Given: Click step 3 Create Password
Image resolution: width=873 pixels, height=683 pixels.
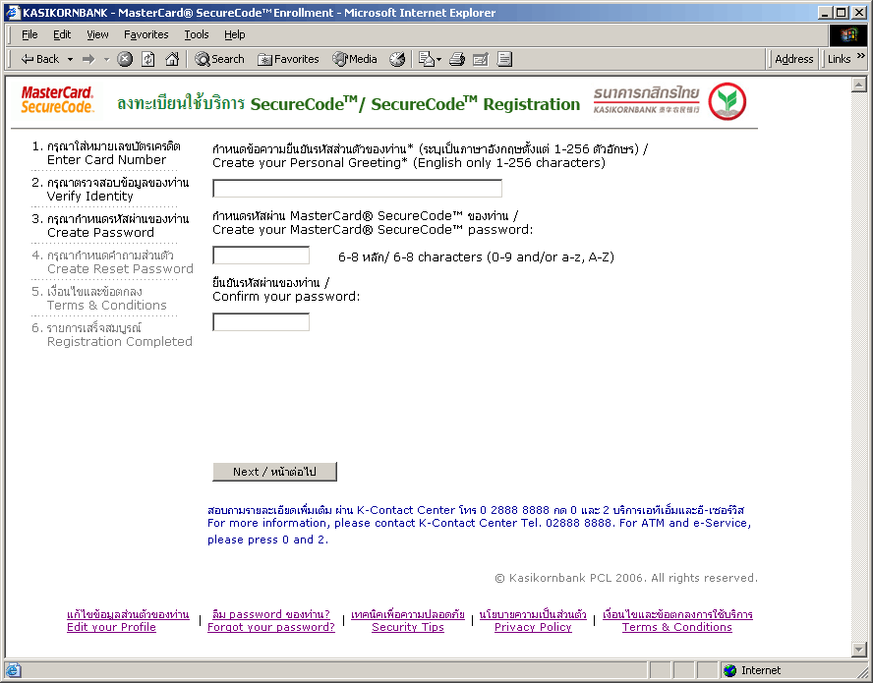Looking at the screenshot, I should 110,225.
